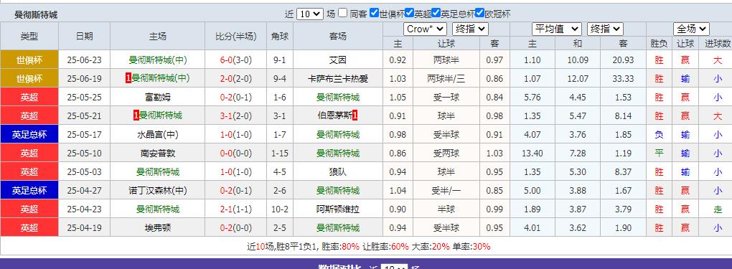
Task: Click the red card marker beside 伯恩茅斯
Action: [355, 115]
